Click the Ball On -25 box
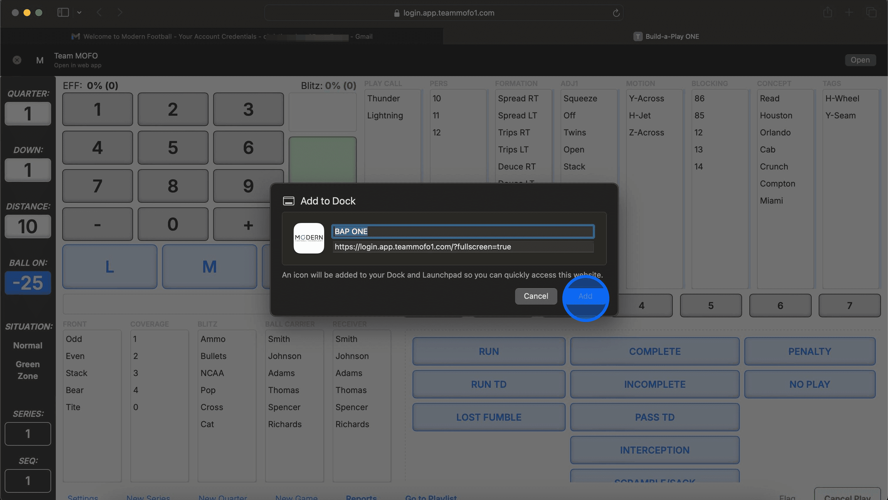The width and height of the screenshot is (888, 500). pyautogui.click(x=28, y=283)
